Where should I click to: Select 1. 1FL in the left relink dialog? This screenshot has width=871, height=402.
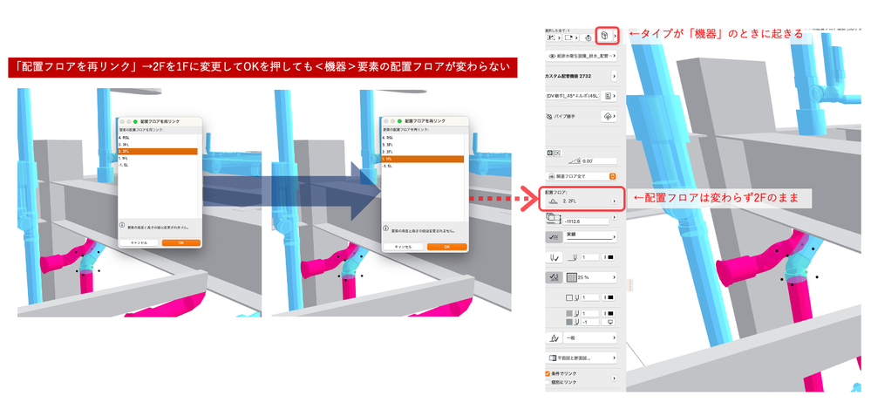click(x=159, y=158)
